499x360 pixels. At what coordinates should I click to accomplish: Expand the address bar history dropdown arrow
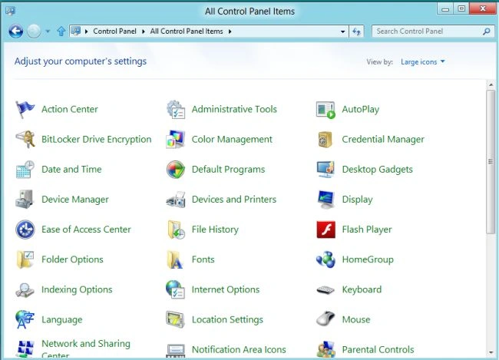[342, 31]
